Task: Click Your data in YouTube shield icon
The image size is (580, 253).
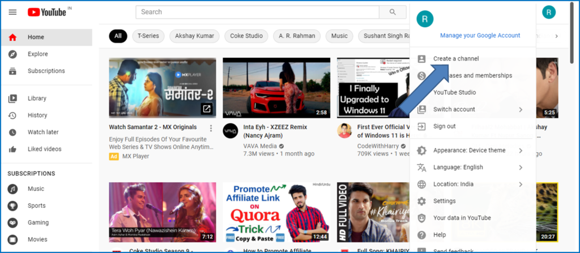Action: click(421, 218)
